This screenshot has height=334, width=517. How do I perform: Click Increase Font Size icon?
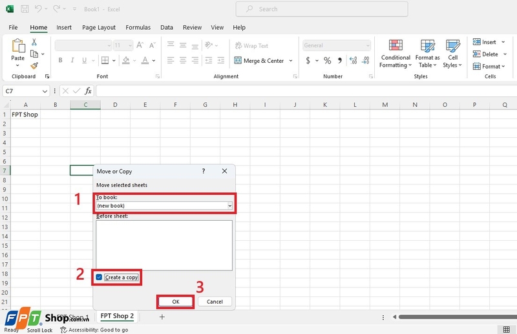tap(140, 45)
